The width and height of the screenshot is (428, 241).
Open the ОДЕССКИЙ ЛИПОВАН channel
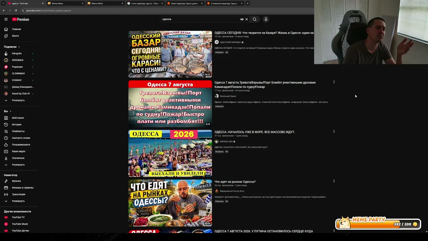[x=230, y=42]
